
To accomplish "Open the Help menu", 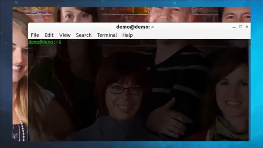I will pyautogui.click(x=127, y=35).
